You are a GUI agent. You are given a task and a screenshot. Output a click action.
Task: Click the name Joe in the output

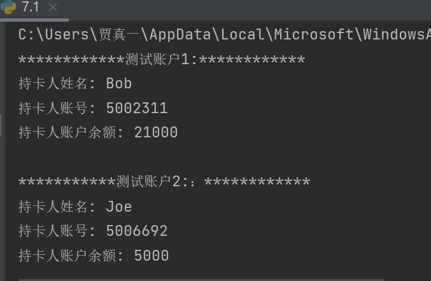[x=119, y=207]
